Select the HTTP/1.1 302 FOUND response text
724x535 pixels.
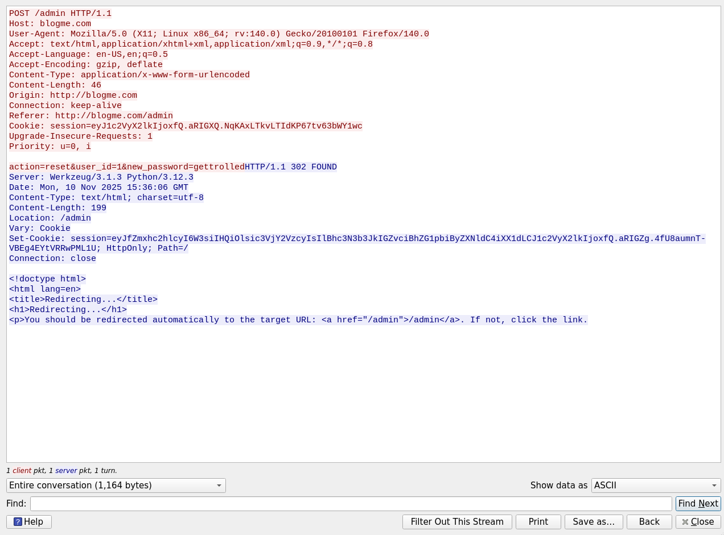point(291,167)
